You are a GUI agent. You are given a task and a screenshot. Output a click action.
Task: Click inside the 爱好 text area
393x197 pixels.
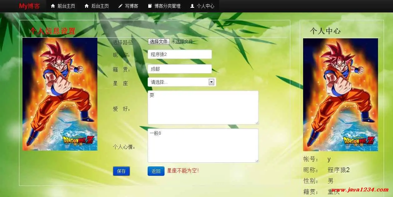[x=203, y=108]
